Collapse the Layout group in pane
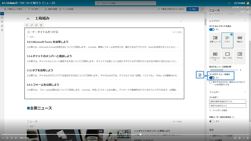251x141 pixels. coord(245,21)
